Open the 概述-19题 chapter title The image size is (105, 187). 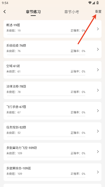tap(13, 25)
